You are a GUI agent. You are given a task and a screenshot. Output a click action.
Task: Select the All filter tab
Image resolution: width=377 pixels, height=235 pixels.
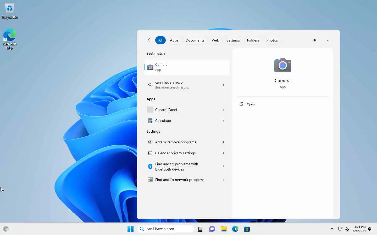click(x=160, y=40)
